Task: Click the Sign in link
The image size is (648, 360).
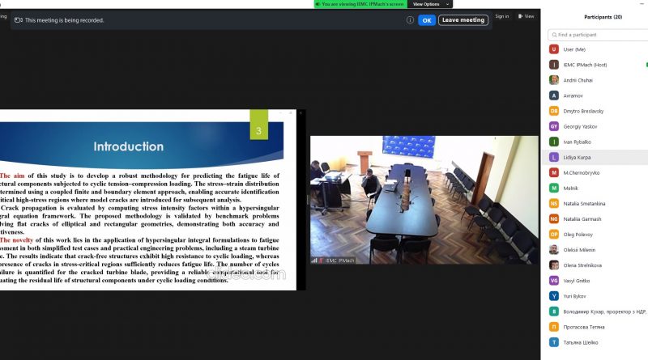Action: coord(502,16)
